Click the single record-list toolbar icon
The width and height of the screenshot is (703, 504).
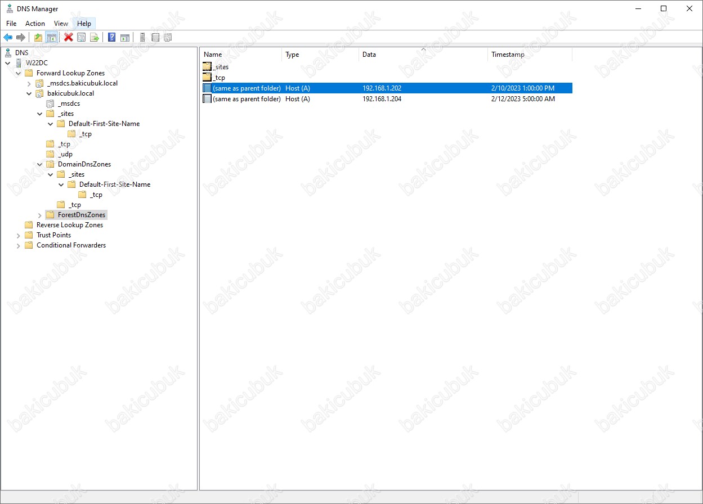click(155, 38)
